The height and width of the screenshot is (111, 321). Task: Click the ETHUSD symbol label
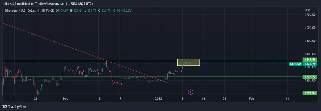(x=295, y=64)
